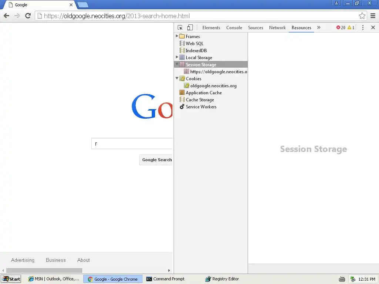Focus the Google search input box

point(132,144)
